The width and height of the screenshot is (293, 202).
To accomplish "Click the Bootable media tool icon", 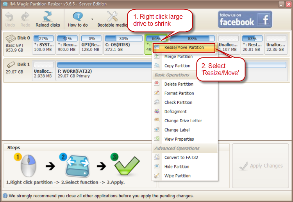I will [x=113, y=16].
